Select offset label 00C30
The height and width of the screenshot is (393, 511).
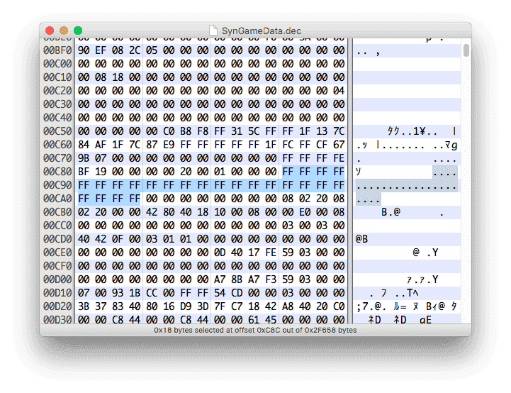point(57,104)
